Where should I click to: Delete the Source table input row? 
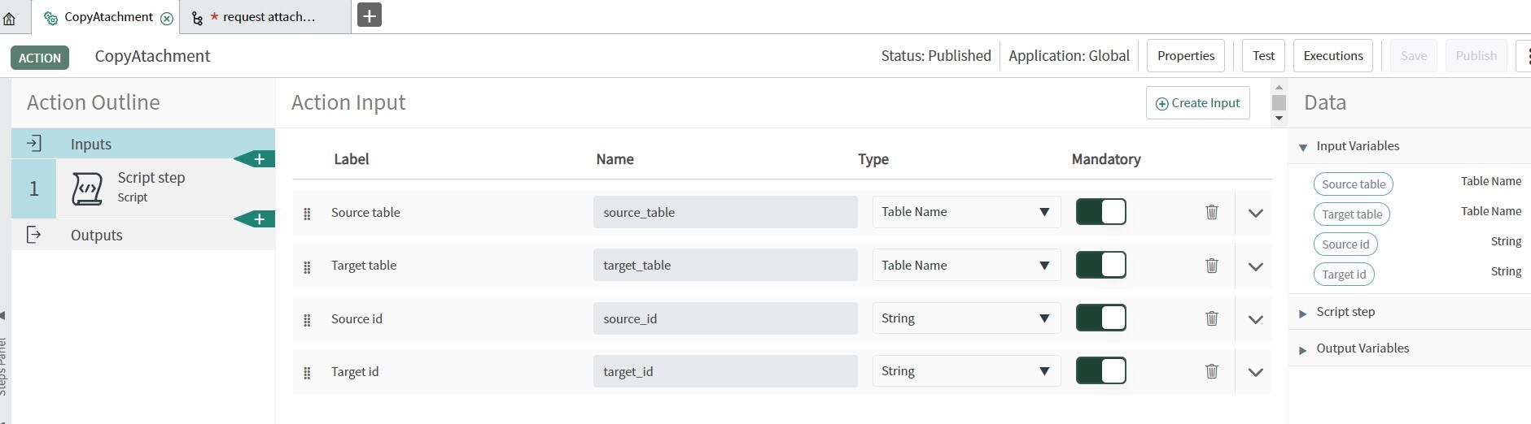point(1212,212)
